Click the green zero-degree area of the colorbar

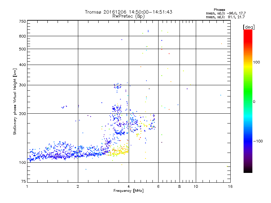point(248,101)
